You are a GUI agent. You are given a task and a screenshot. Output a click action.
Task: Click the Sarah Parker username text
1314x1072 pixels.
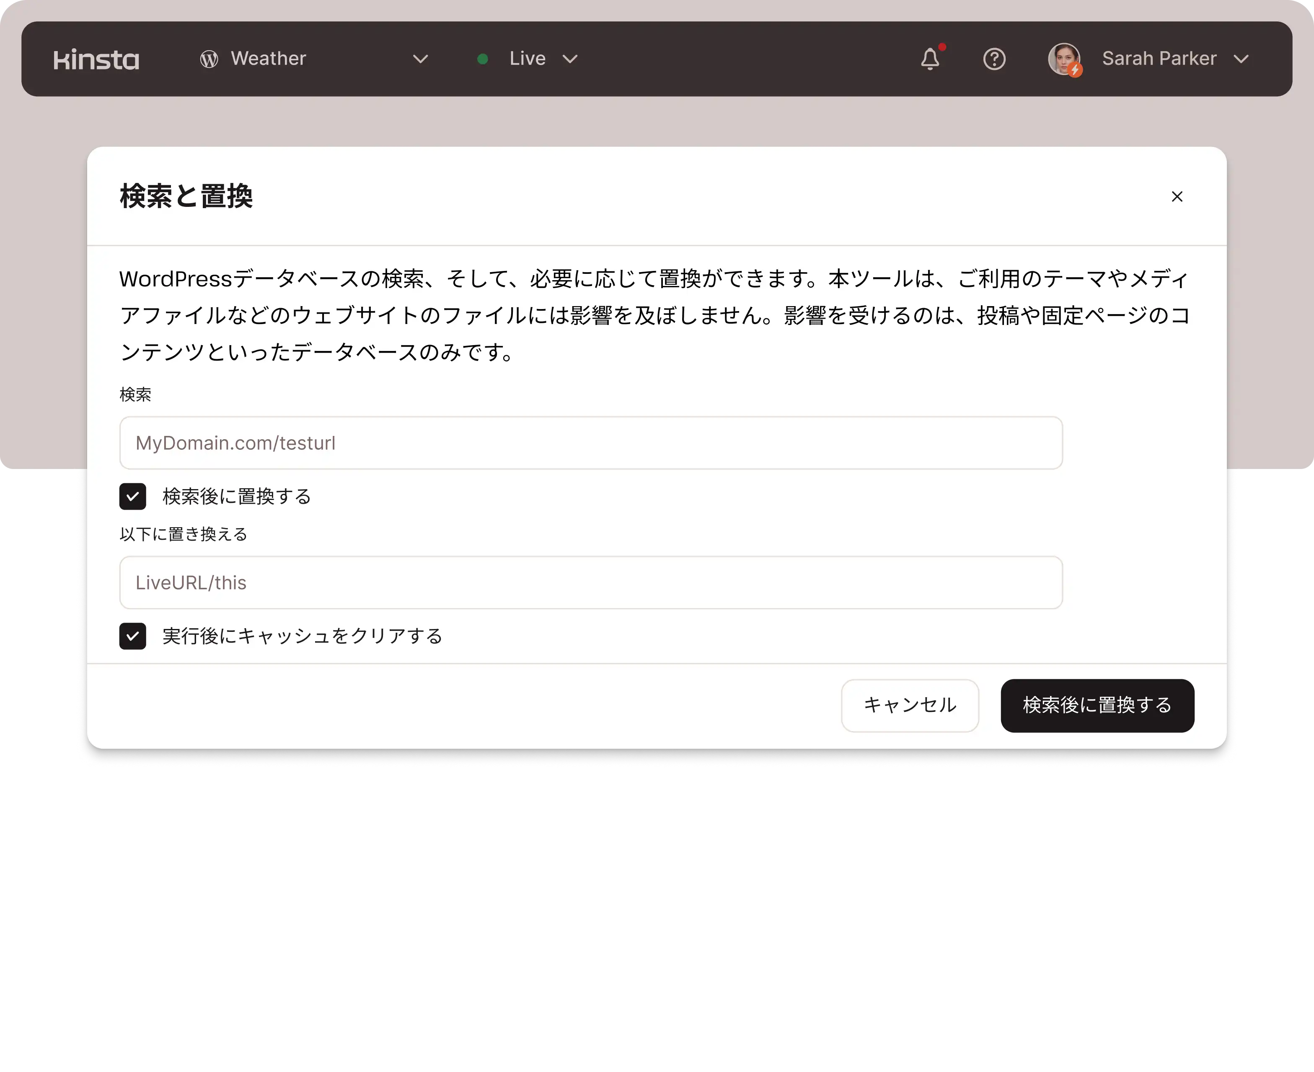[1159, 59]
